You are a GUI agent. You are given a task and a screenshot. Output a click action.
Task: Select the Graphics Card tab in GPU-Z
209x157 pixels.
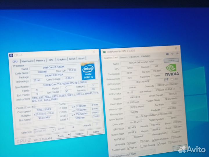pos(111,58)
